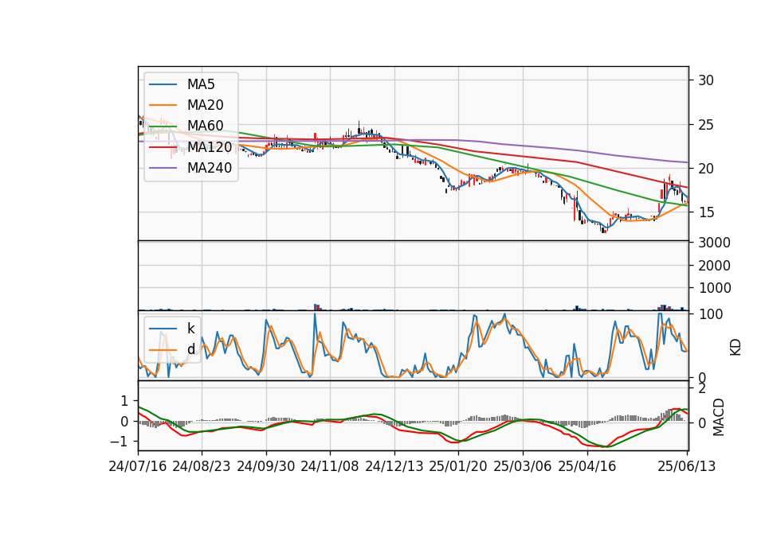Click the MA120 legend label
Screen dimensions: 765x549
point(210,146)
